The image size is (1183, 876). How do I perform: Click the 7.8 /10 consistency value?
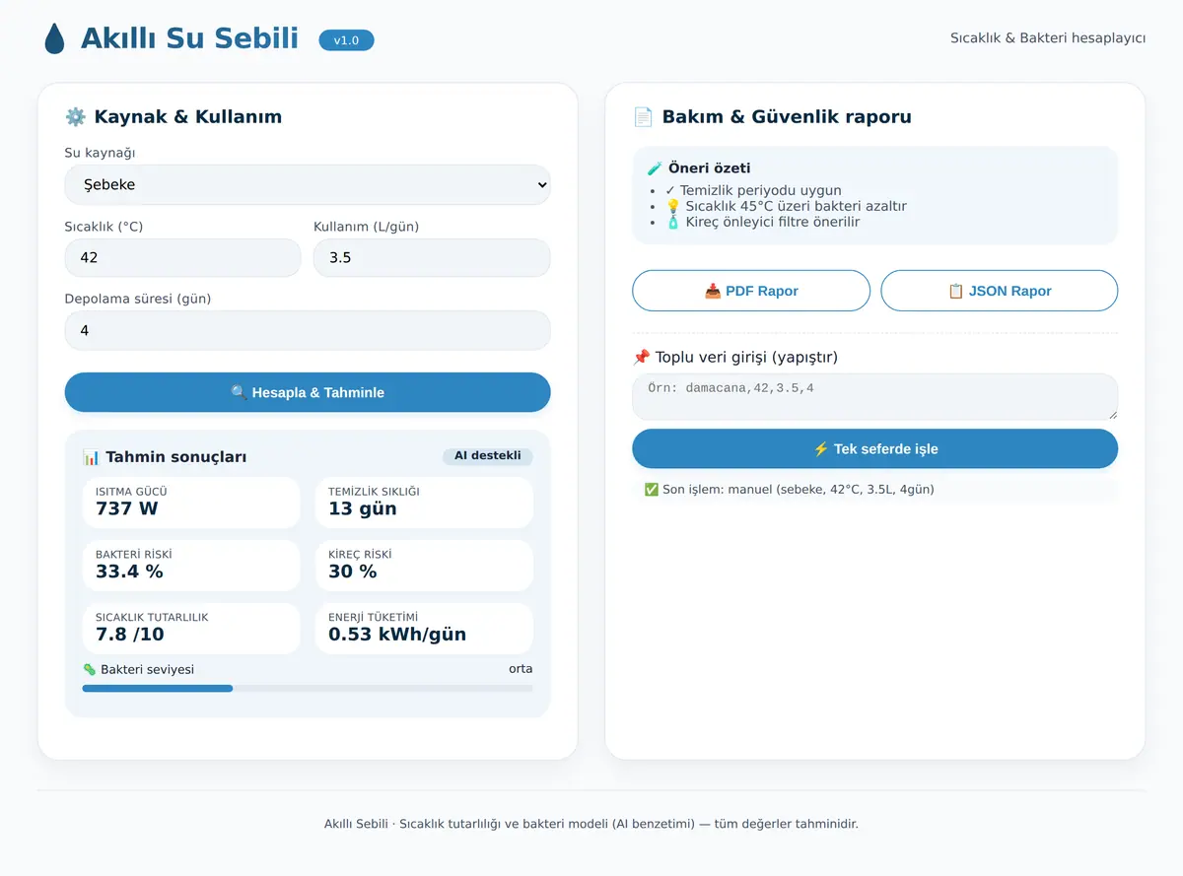pyautogui.click(x=130, y=635)
